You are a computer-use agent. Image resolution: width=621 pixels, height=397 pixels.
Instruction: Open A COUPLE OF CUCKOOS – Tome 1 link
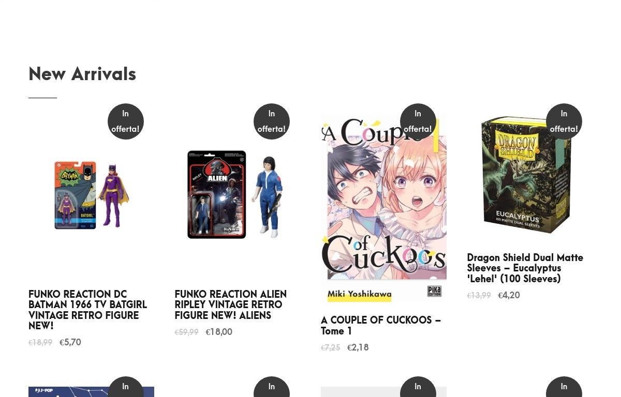381,326
